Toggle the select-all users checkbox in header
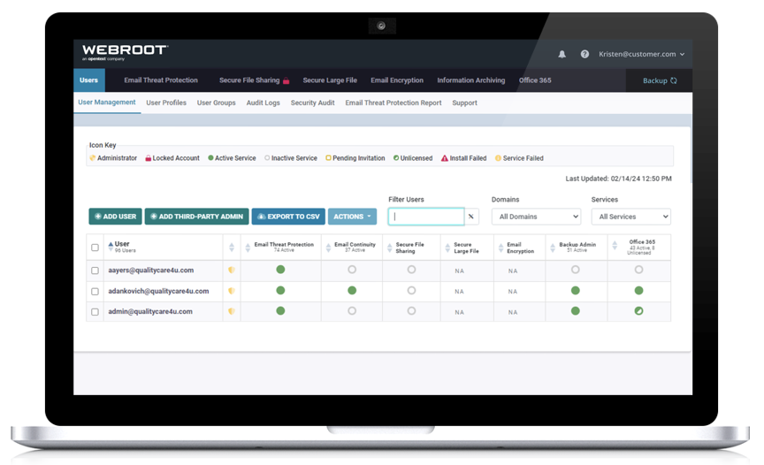Viewport: 764px width, 465px height. 95,248
